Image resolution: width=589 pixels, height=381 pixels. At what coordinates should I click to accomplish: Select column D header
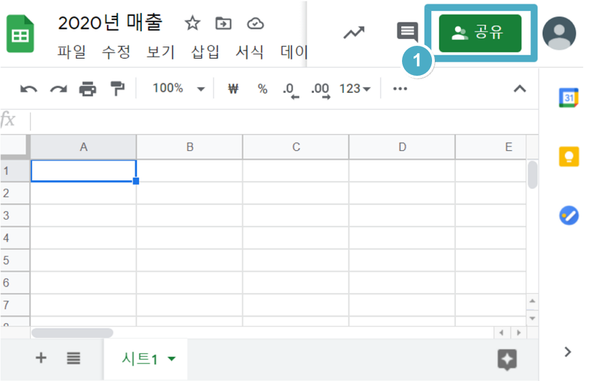coord(402,147)
